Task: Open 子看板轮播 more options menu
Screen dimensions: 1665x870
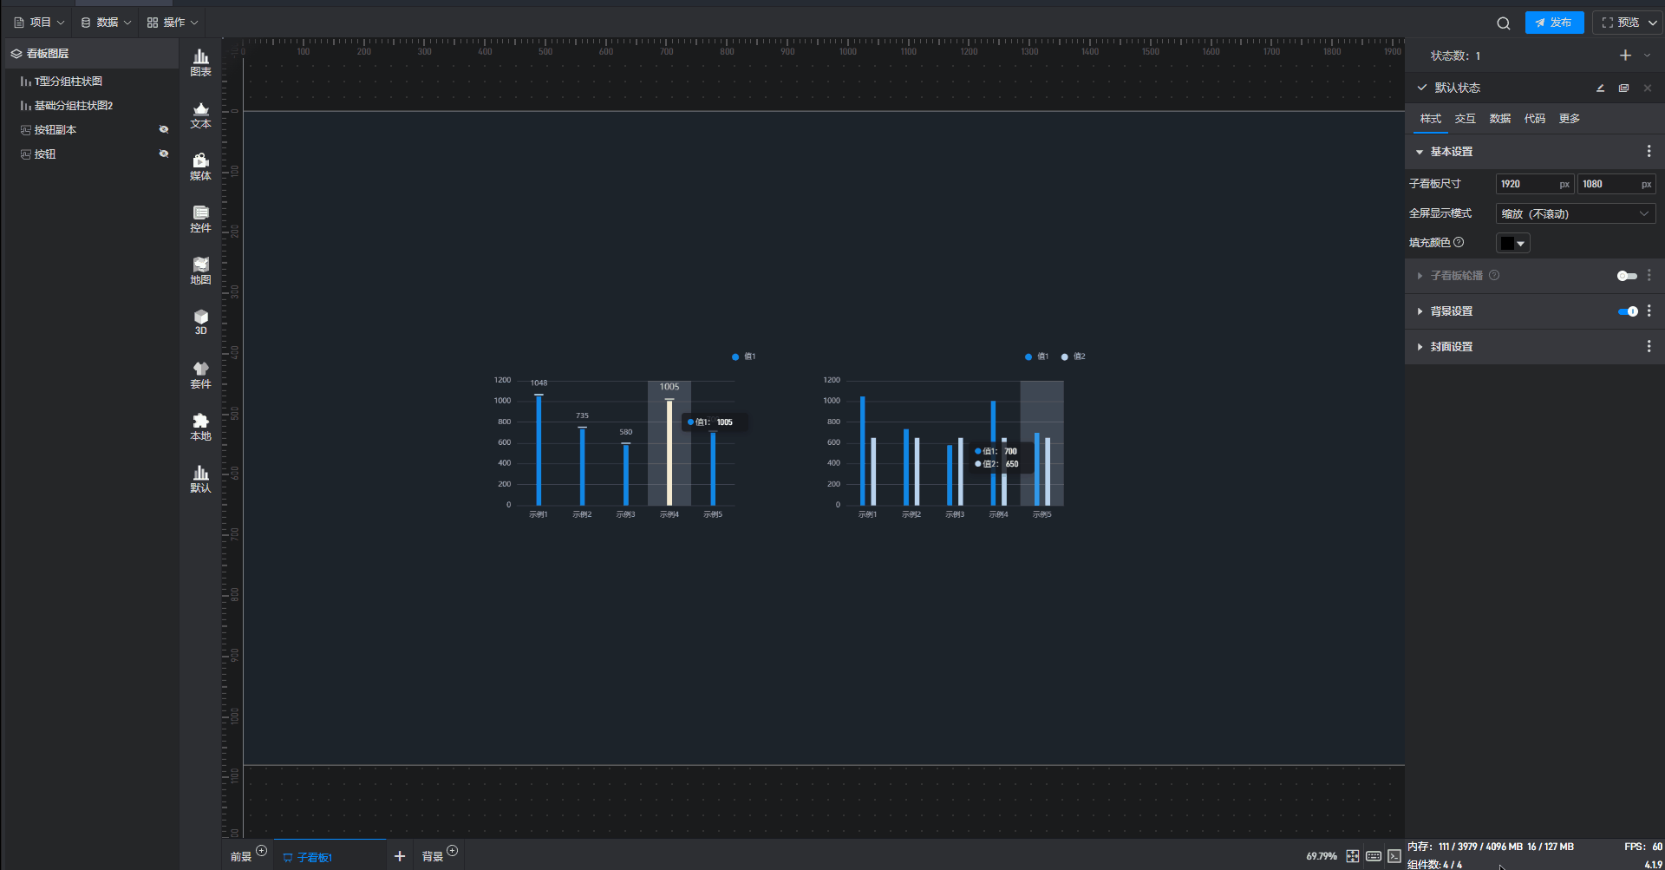Action: (1649, 276)
